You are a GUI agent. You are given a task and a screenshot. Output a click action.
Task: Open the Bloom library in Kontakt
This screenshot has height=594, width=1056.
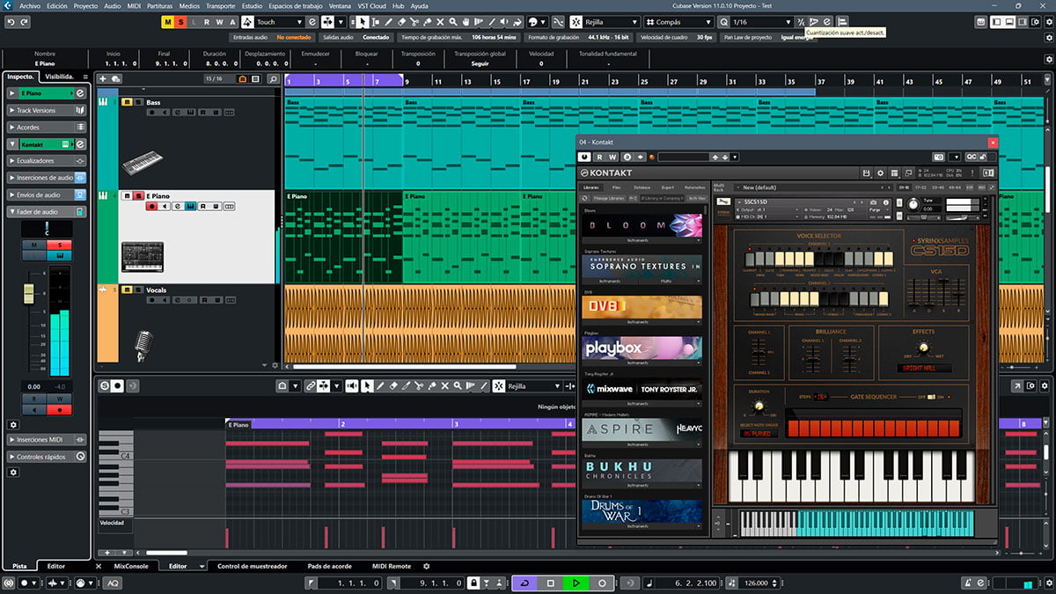642,225
